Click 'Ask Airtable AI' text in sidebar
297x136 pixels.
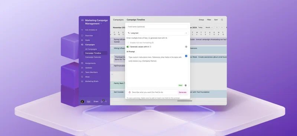pyautogui.click(x=91, y=30)
